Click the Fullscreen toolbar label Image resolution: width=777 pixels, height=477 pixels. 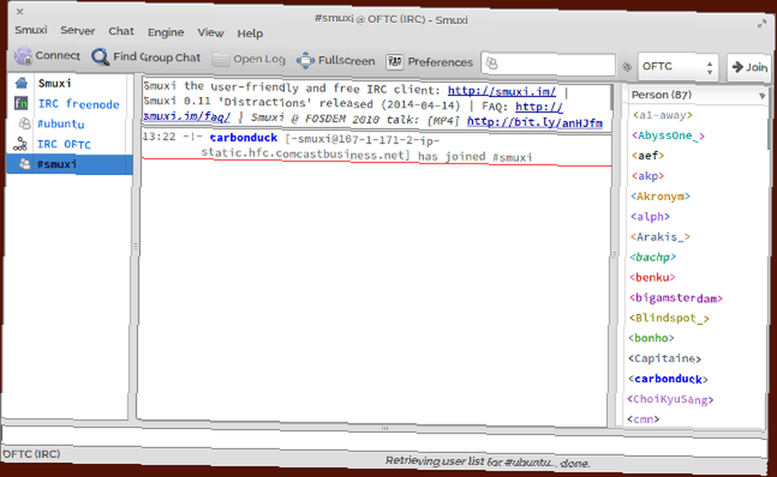tap(347, 60)
